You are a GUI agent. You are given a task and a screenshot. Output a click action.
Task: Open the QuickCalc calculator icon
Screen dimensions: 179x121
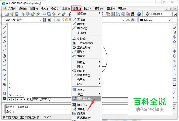(133, 14)
